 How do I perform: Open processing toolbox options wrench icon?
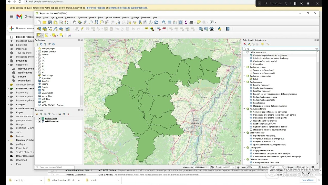point(268,44)
